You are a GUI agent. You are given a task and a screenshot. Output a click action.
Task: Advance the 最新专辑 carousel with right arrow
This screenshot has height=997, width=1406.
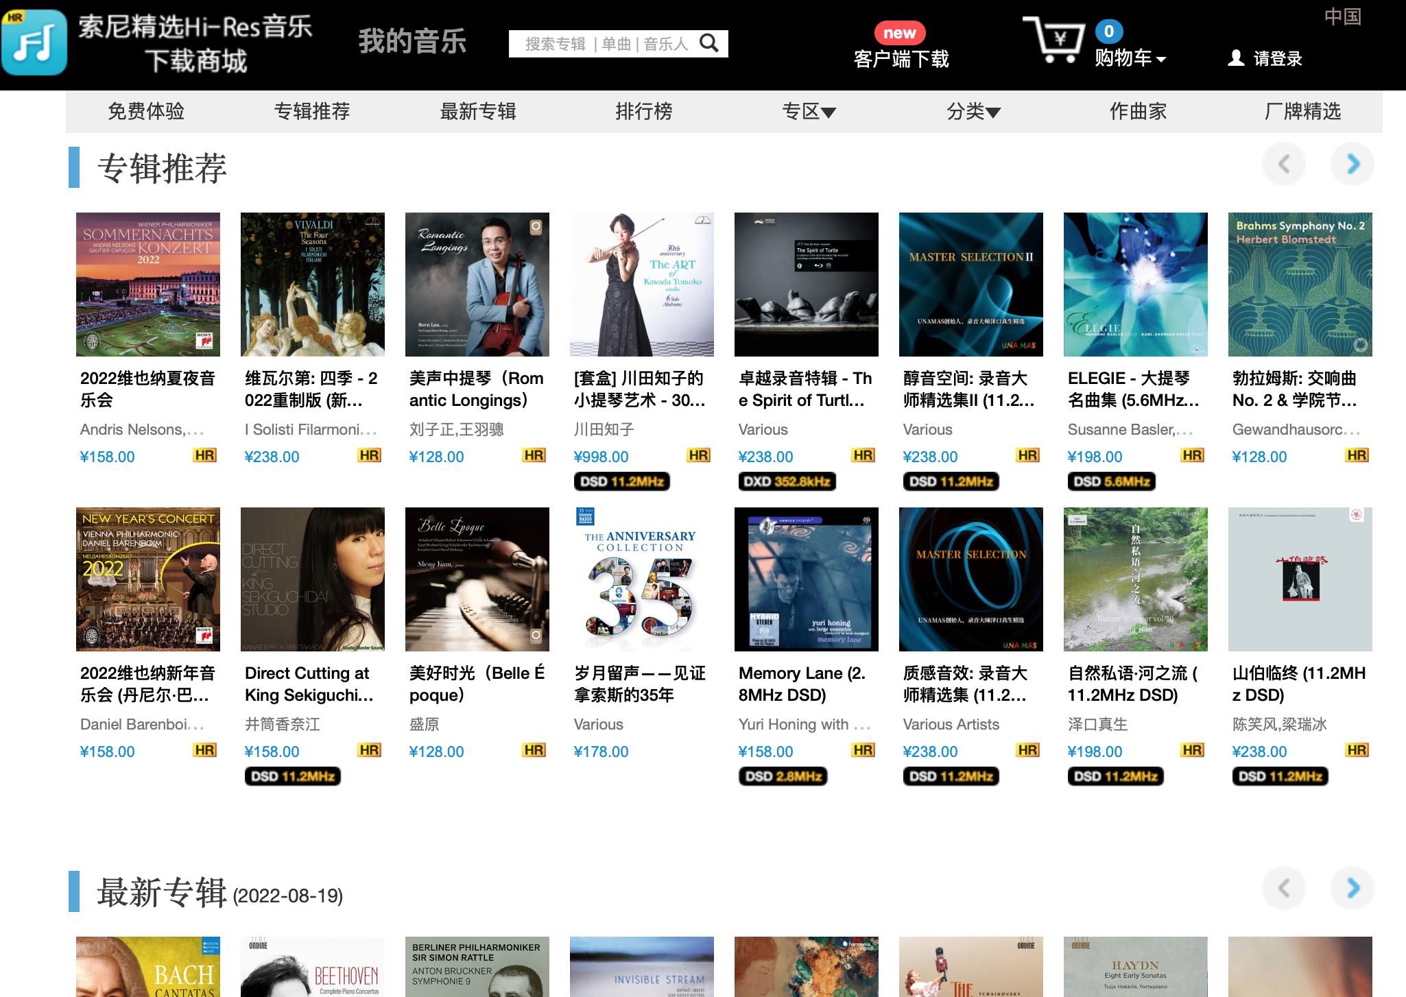point(1352,888)
